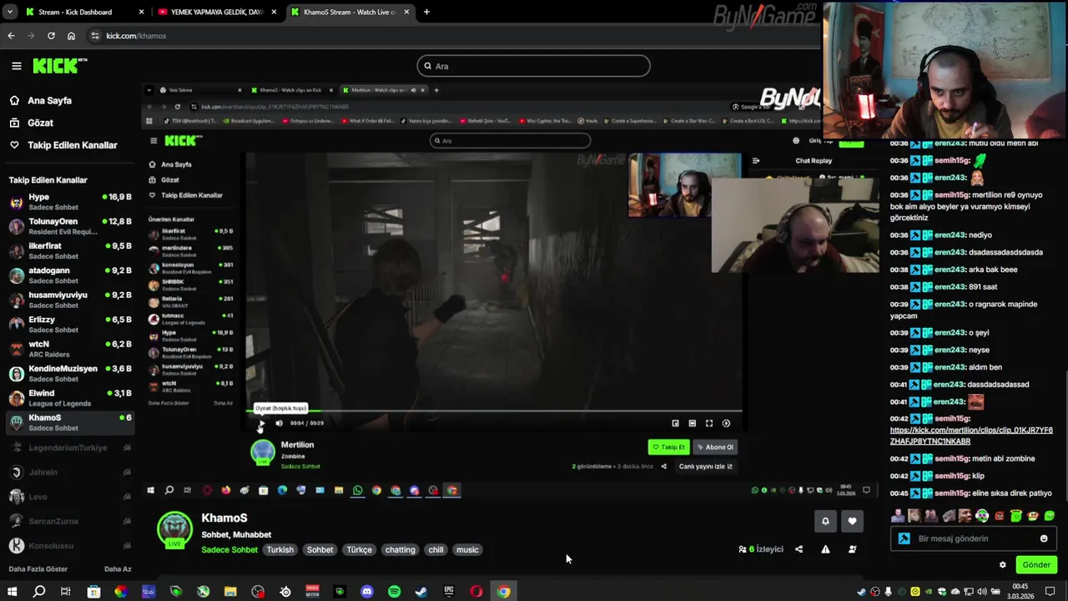This screenshot has width=1068, height=601.
Task: Open Discord from the taskbar
Action: point(367,592)
